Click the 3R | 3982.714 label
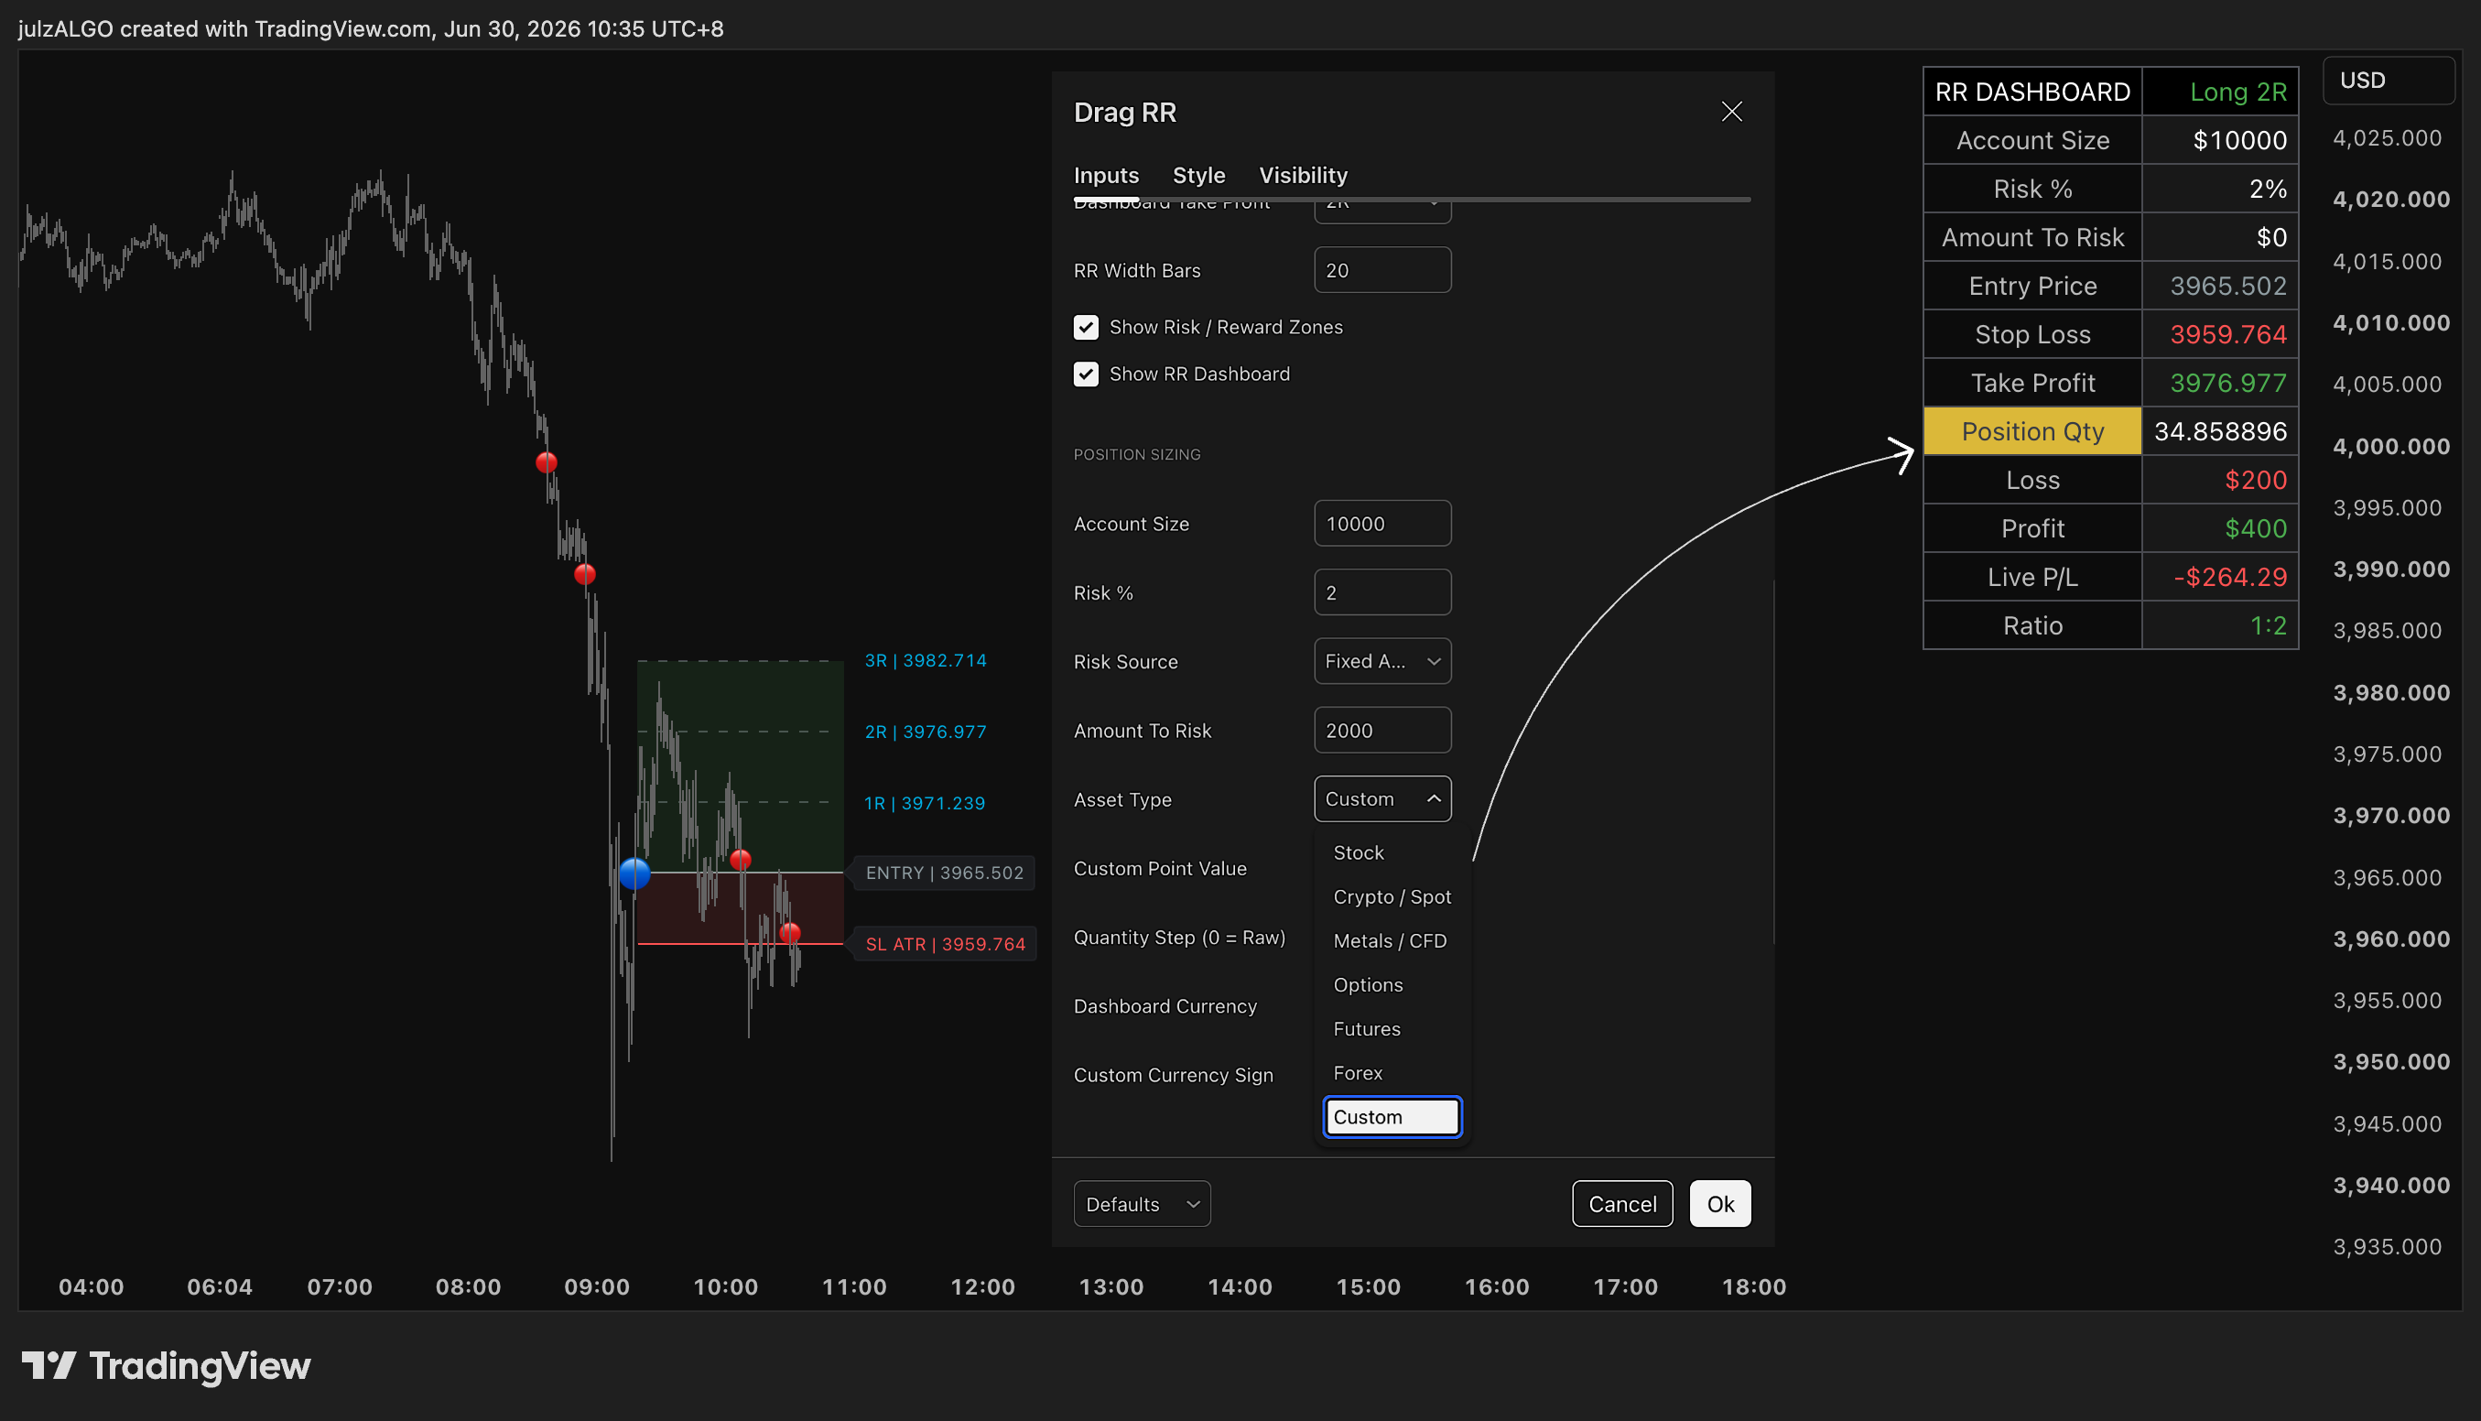The width and height of the screenshot is (2481, 1421). (925, 661)
